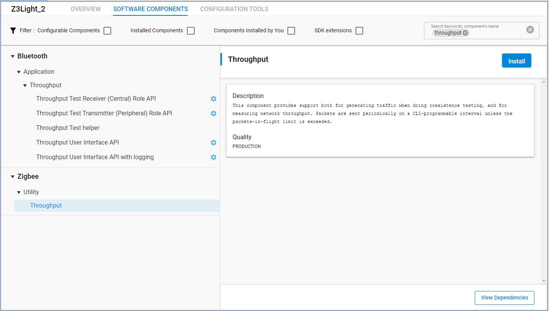Open settings gear for Throughput Test Receiver (Central) Role API
Viewport: 549px width, 311px height.
[214, 99]
